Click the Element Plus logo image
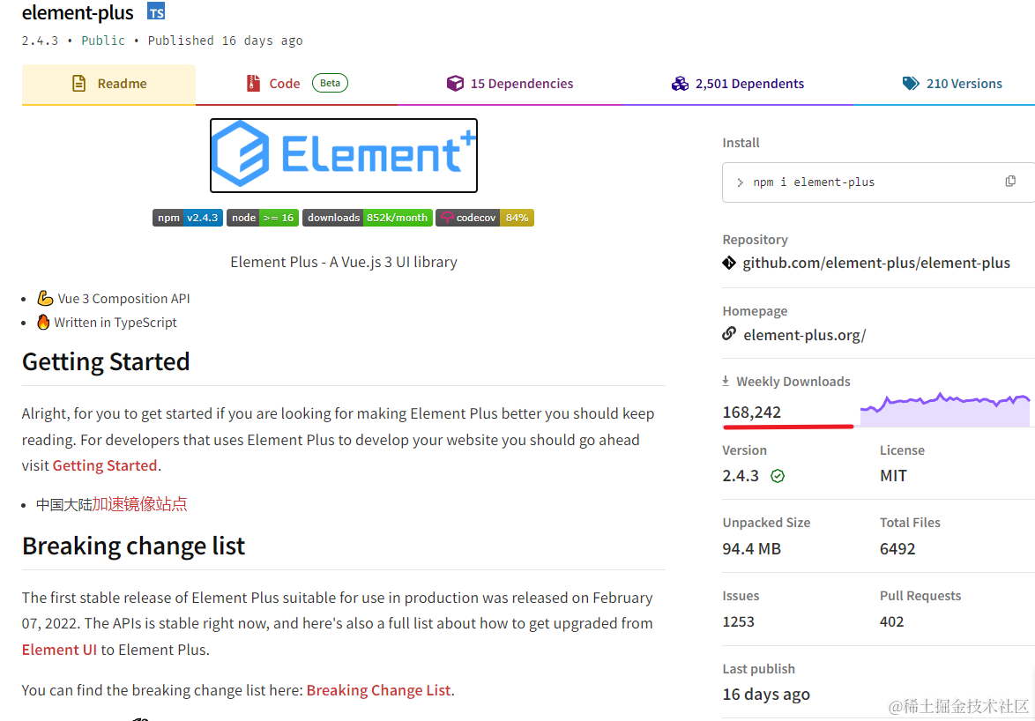 tap(343, 155)
